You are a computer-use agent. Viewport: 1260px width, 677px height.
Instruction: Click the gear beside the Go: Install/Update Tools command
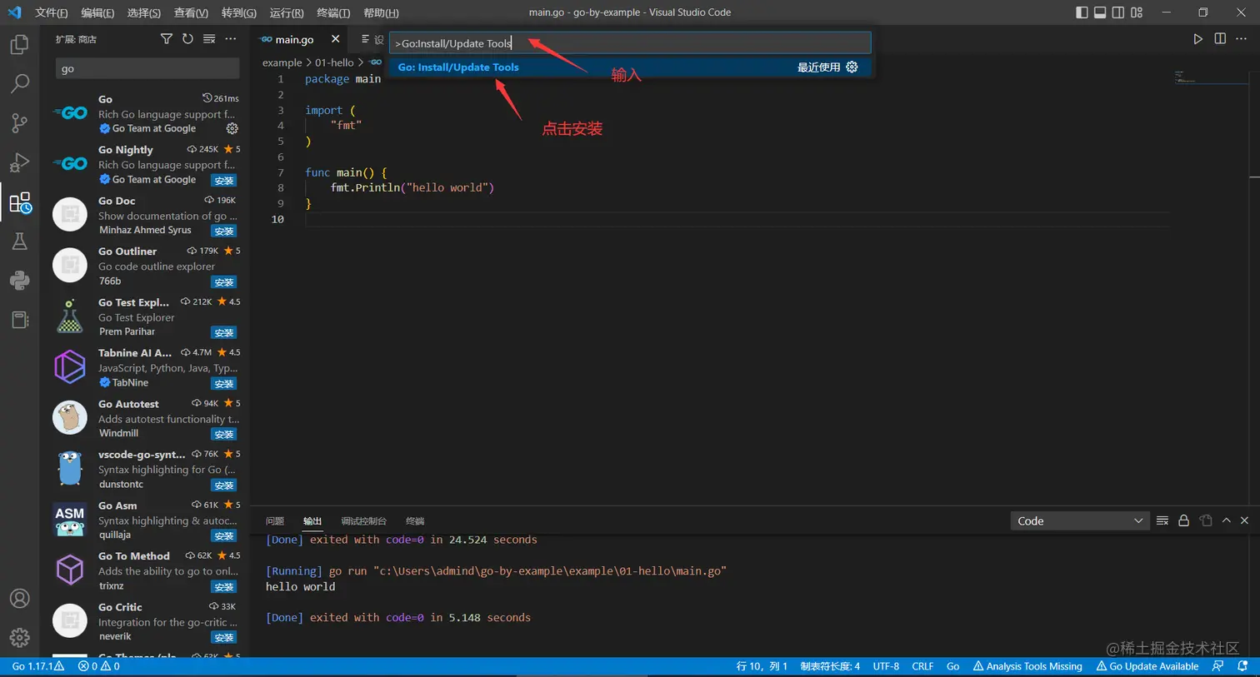pyautogui.click(x=852, y=67)
